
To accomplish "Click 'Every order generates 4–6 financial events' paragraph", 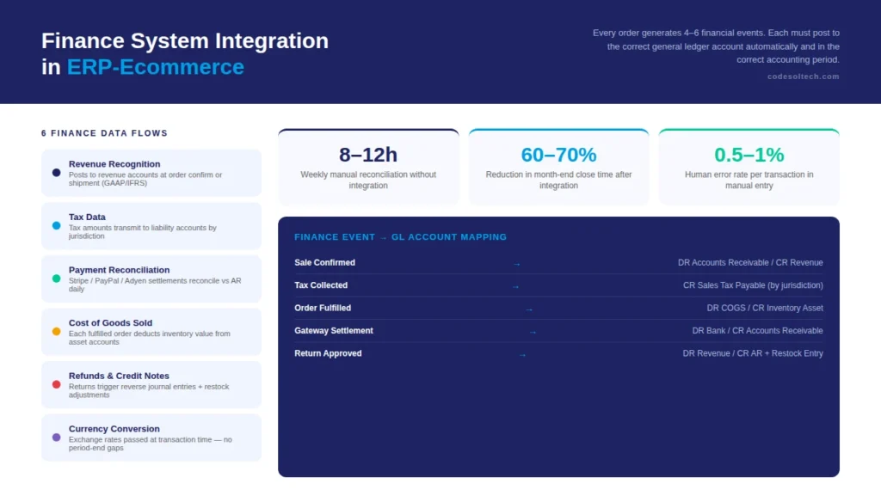I will click(x=717, y=46).
